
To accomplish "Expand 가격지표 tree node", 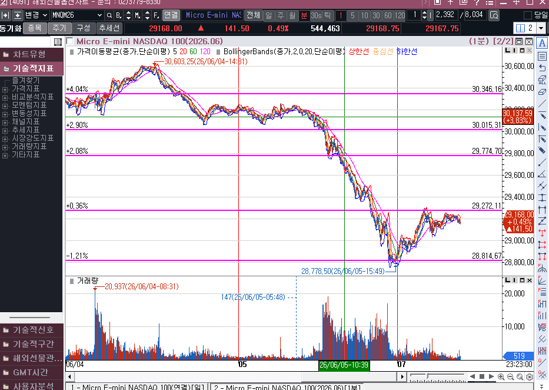I will coord(5,90).
